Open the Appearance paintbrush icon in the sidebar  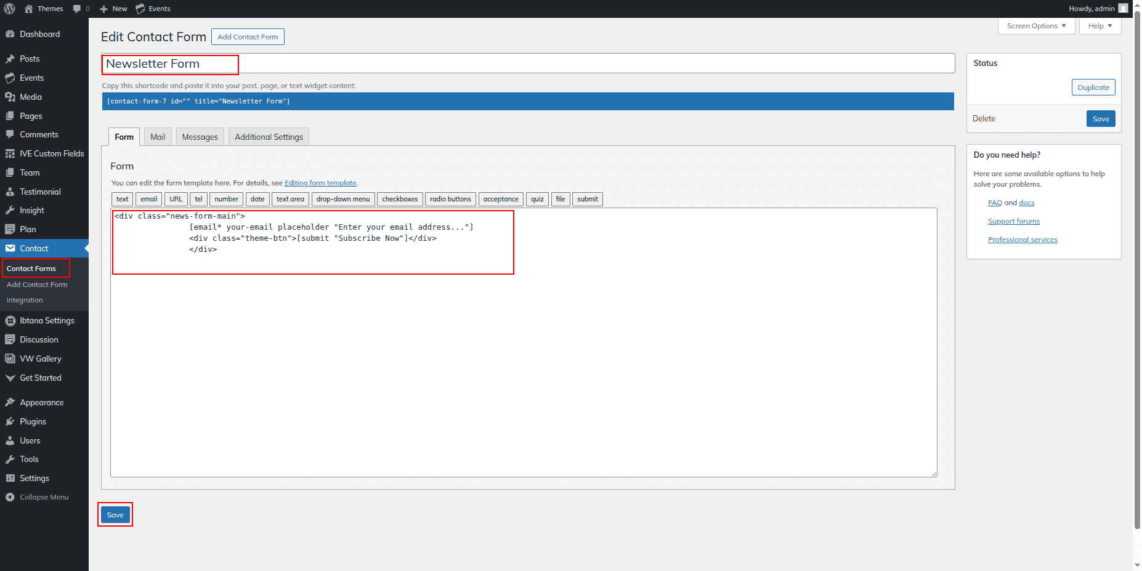[10, 403]
